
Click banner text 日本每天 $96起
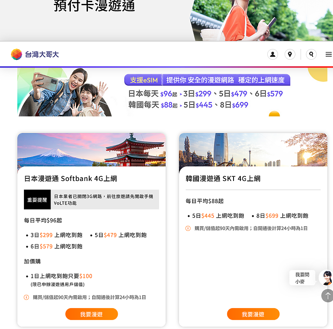click(x=152, y=93)
